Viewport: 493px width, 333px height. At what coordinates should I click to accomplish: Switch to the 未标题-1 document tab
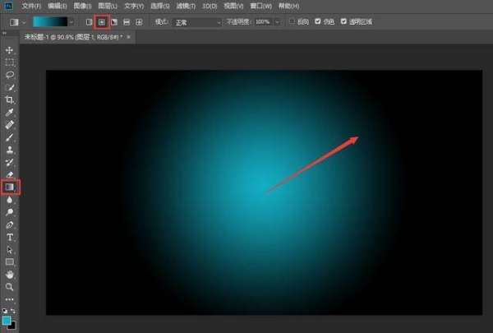[73, 37]
